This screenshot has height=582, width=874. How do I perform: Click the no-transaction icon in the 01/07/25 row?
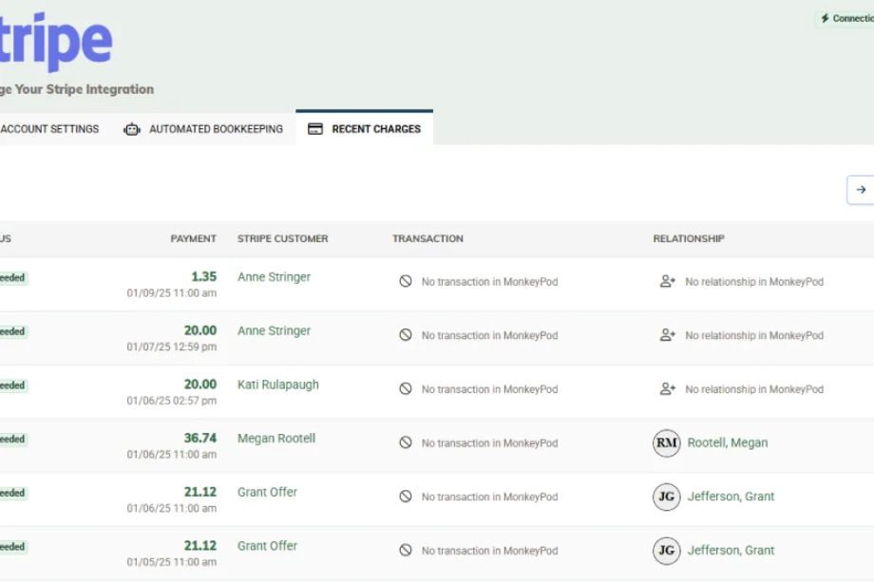pos(406,335)
